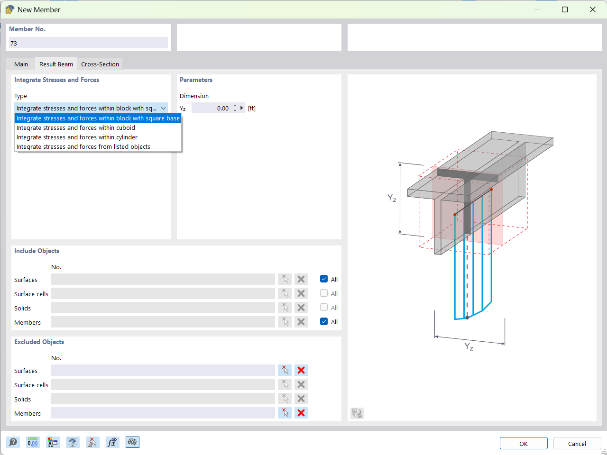Open the formula fx icon
Image resolution: width=607 pixels, height=455 pixels.
click(112, 442)
